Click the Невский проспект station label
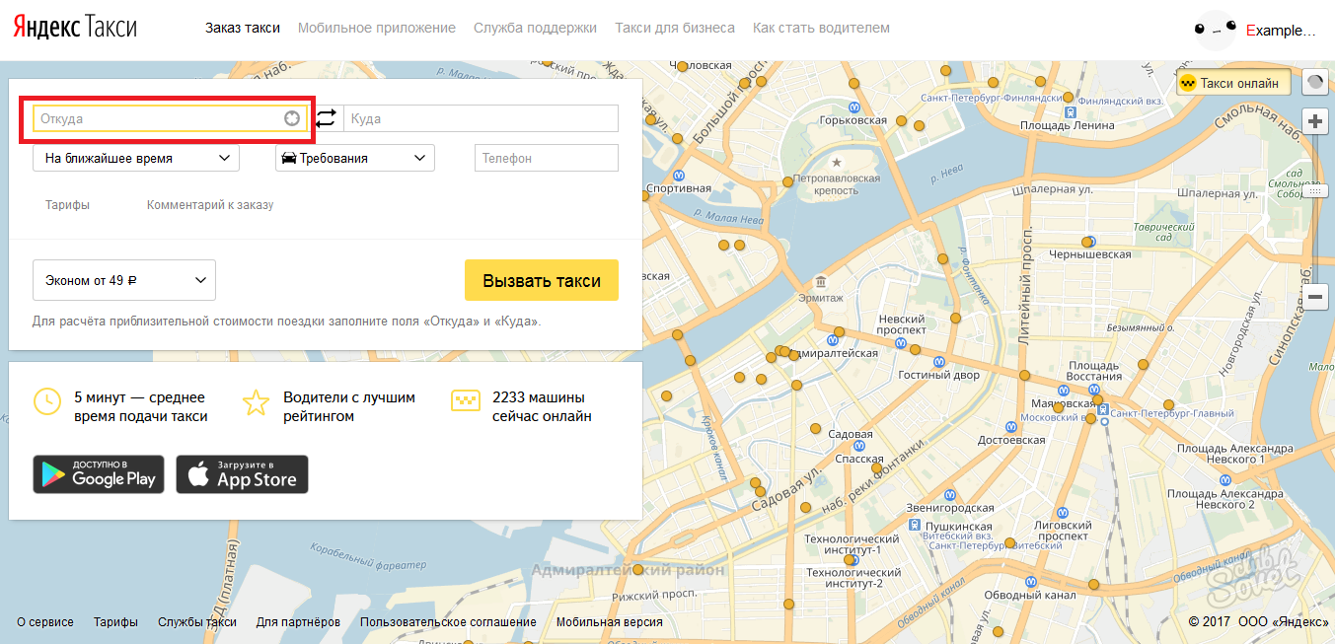The height and width of the screenshot is (644, 1335). point(902,324)
